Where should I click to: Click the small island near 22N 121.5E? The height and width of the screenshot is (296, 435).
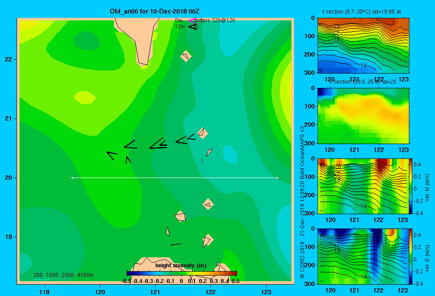coord(186,56)
